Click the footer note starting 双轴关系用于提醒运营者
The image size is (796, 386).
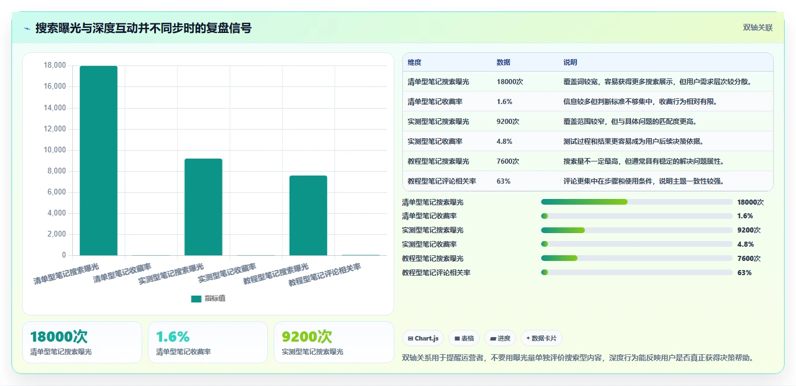[x=578, y=358]
